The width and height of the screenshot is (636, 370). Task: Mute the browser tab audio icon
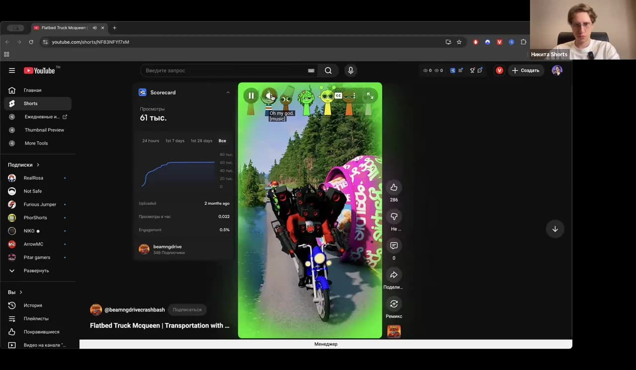click(94, 28)
